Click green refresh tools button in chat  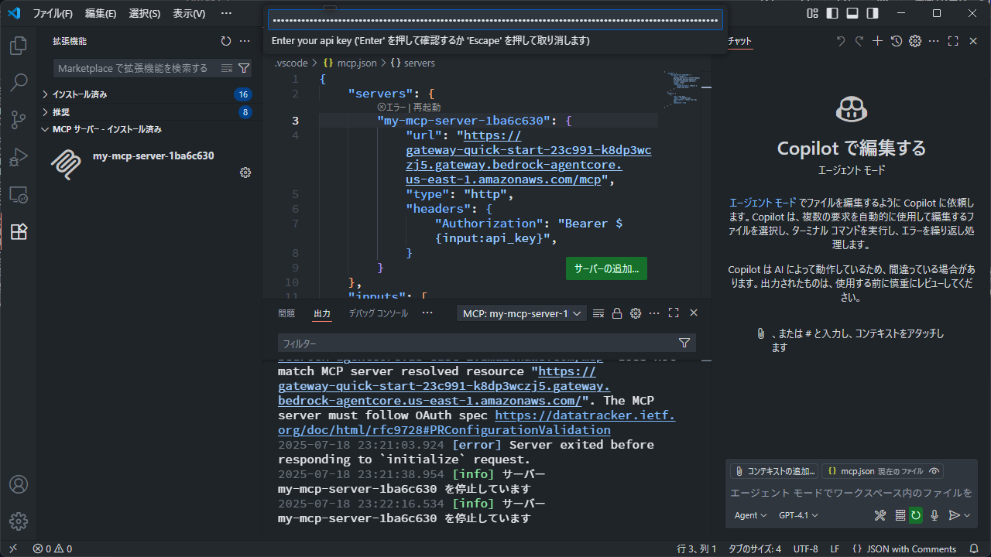[916, 515]
